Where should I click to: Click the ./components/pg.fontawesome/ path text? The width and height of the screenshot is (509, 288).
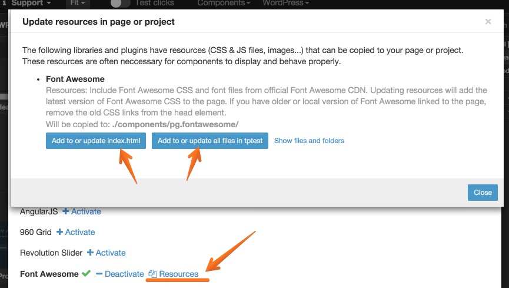(x=175, y=124)
